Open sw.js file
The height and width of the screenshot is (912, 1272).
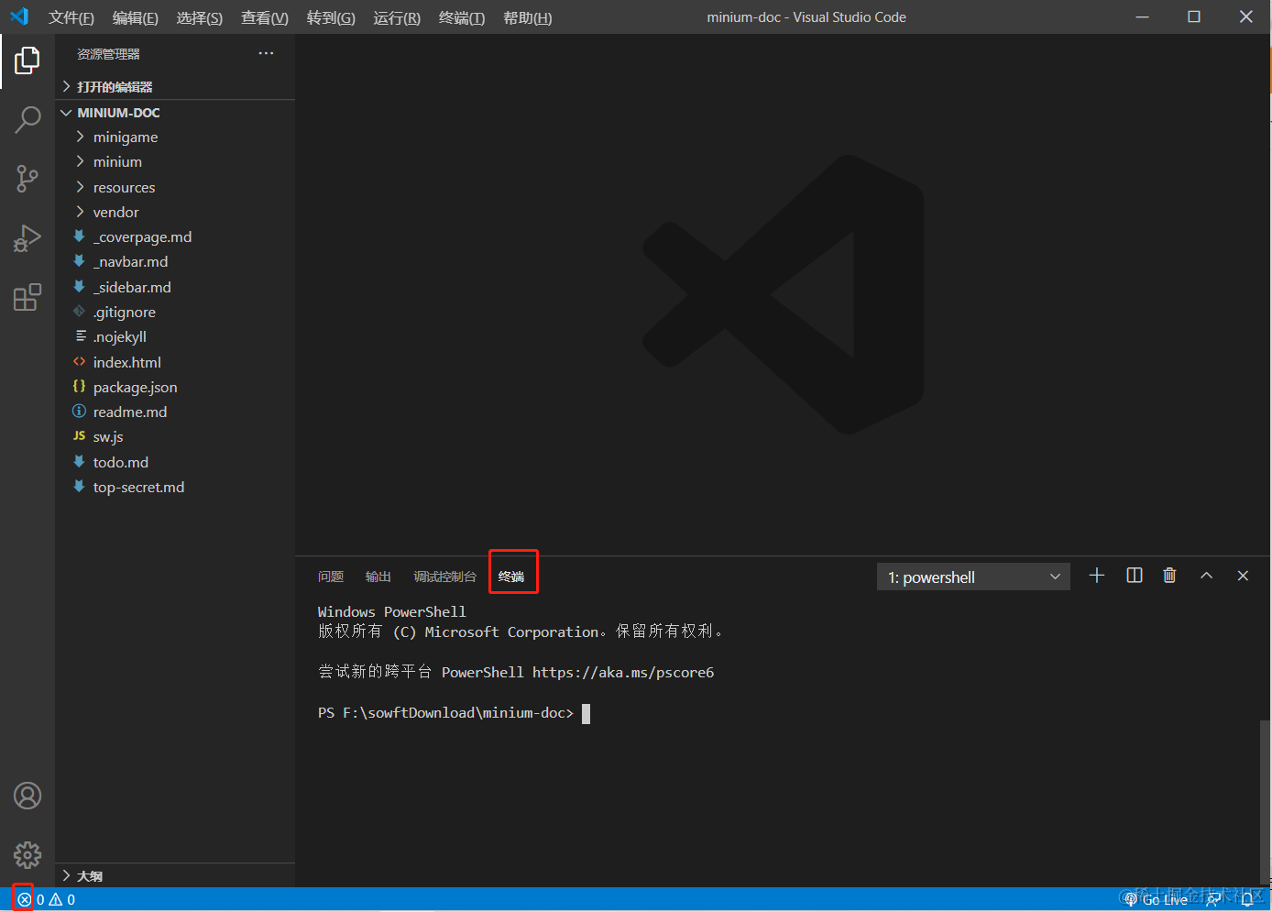tap(175, 437)
